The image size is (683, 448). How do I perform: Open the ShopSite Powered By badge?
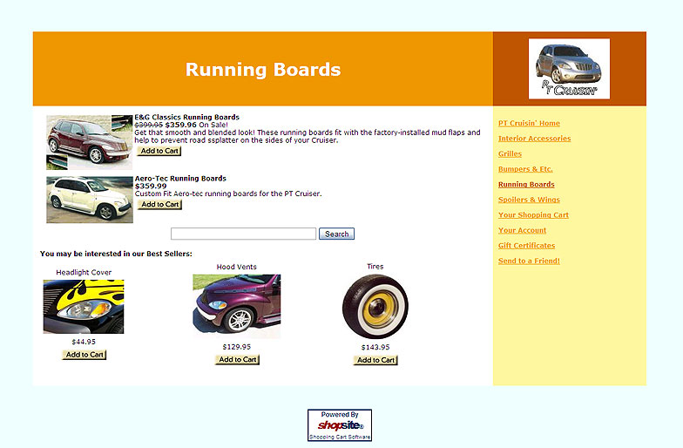[339, 425]
